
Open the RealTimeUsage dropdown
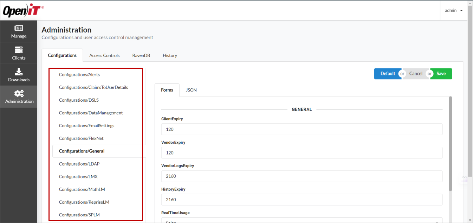(x=302, y=220)
